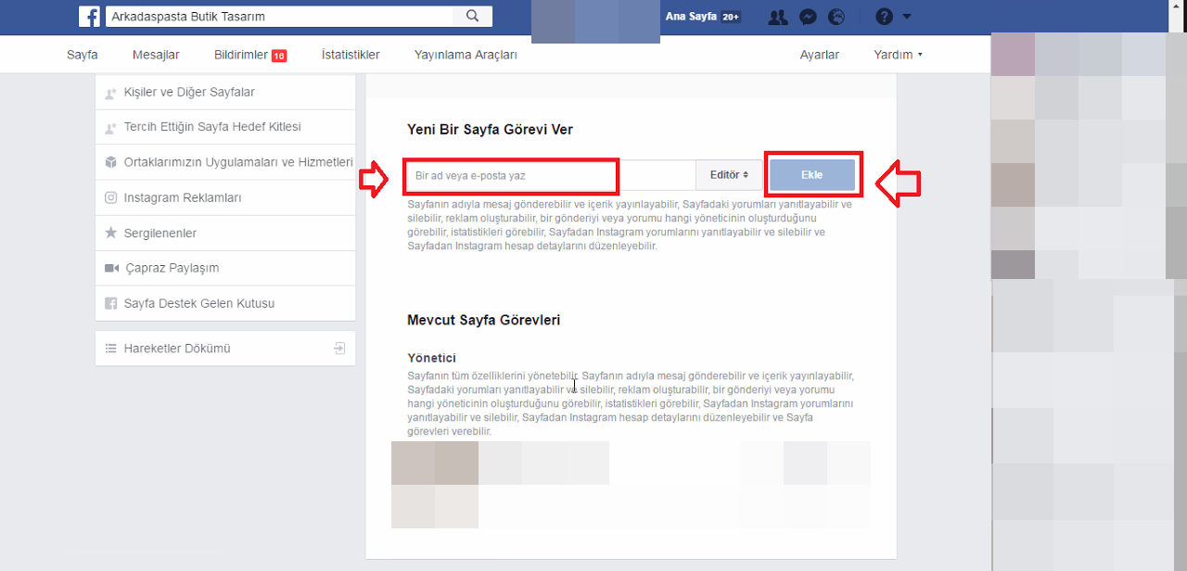Open the globe notifications icon

pyautogui.click(x=836, y=17)
